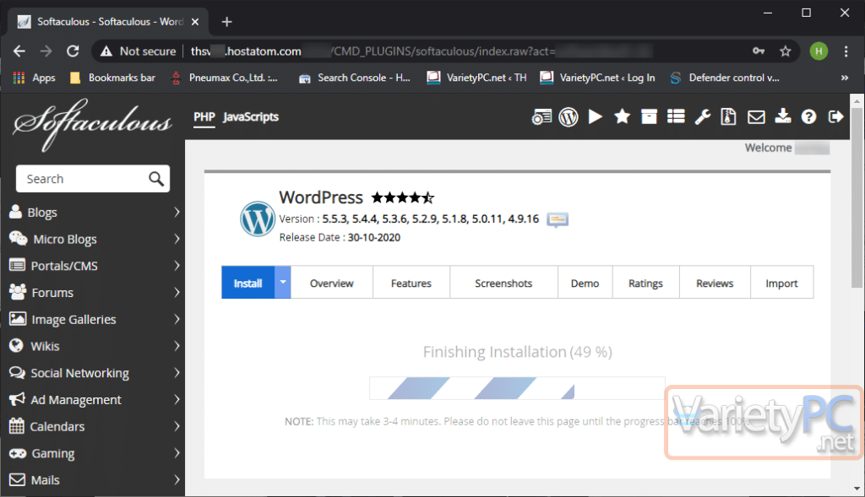This screenshot has height=497, width=865.
Task: Open the Install button dropdown arrow
Action: 283,283
